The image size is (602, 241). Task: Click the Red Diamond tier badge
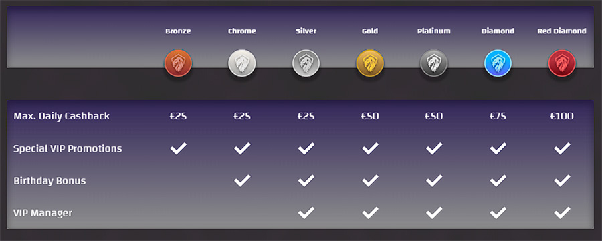click(562, 63)
